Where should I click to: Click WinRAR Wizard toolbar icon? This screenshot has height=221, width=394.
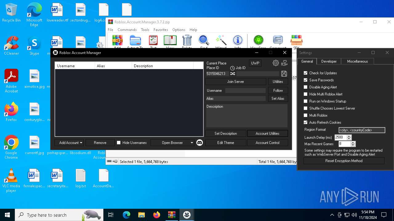click(x=221, y=41)
